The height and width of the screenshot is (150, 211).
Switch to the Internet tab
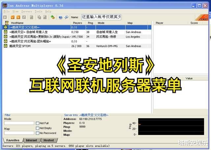click(x=32, y=140)
